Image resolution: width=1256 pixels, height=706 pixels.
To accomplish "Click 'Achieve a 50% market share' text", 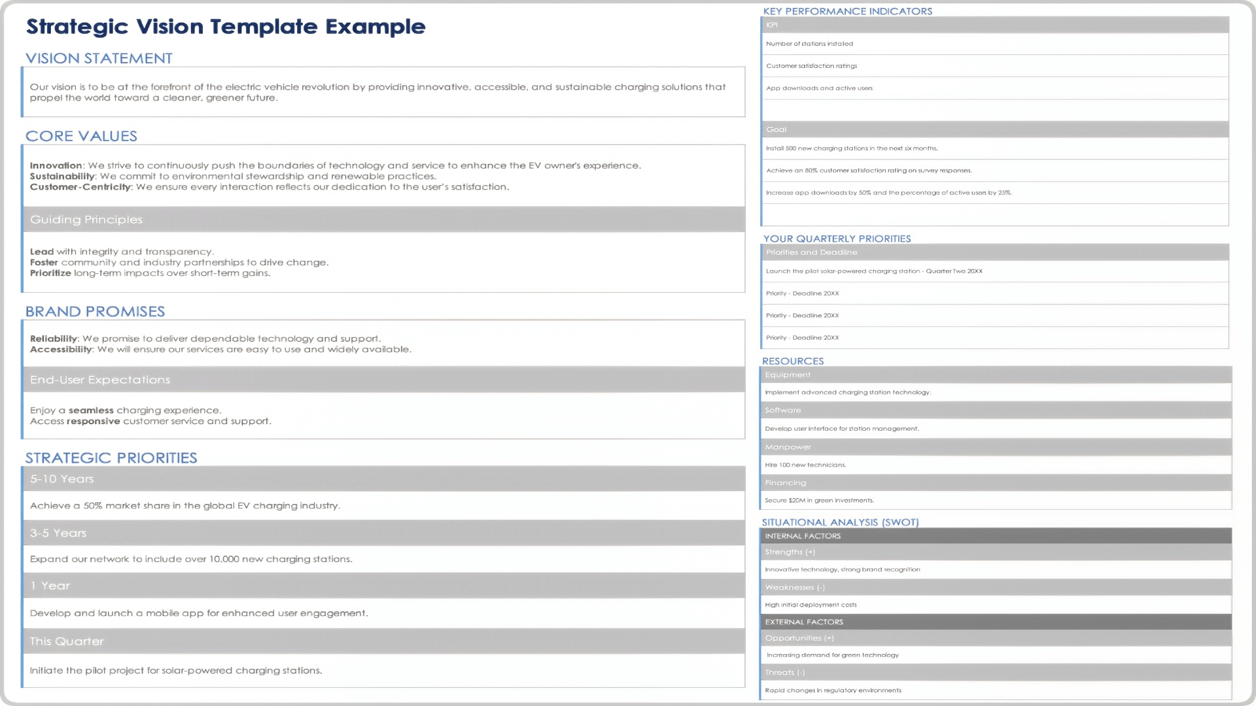I will coord(185,506).
